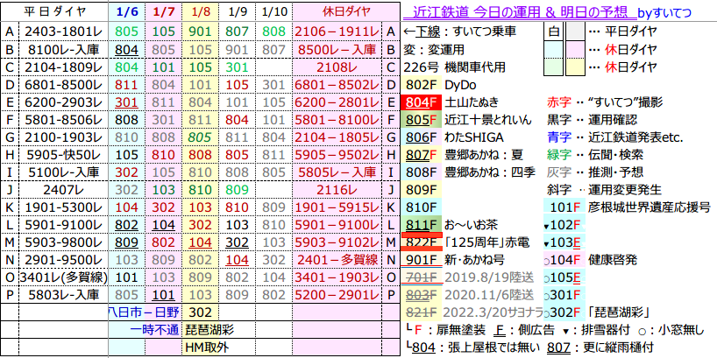717x358 pixels.
Task: Select weekday row A cell 2403-1801レ
Action: point(64,32)
